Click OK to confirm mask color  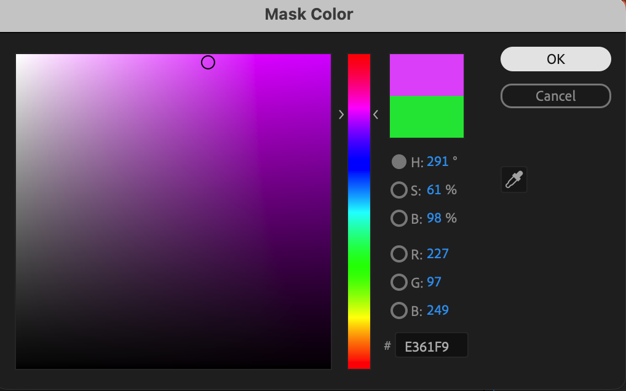click(556, 59)
